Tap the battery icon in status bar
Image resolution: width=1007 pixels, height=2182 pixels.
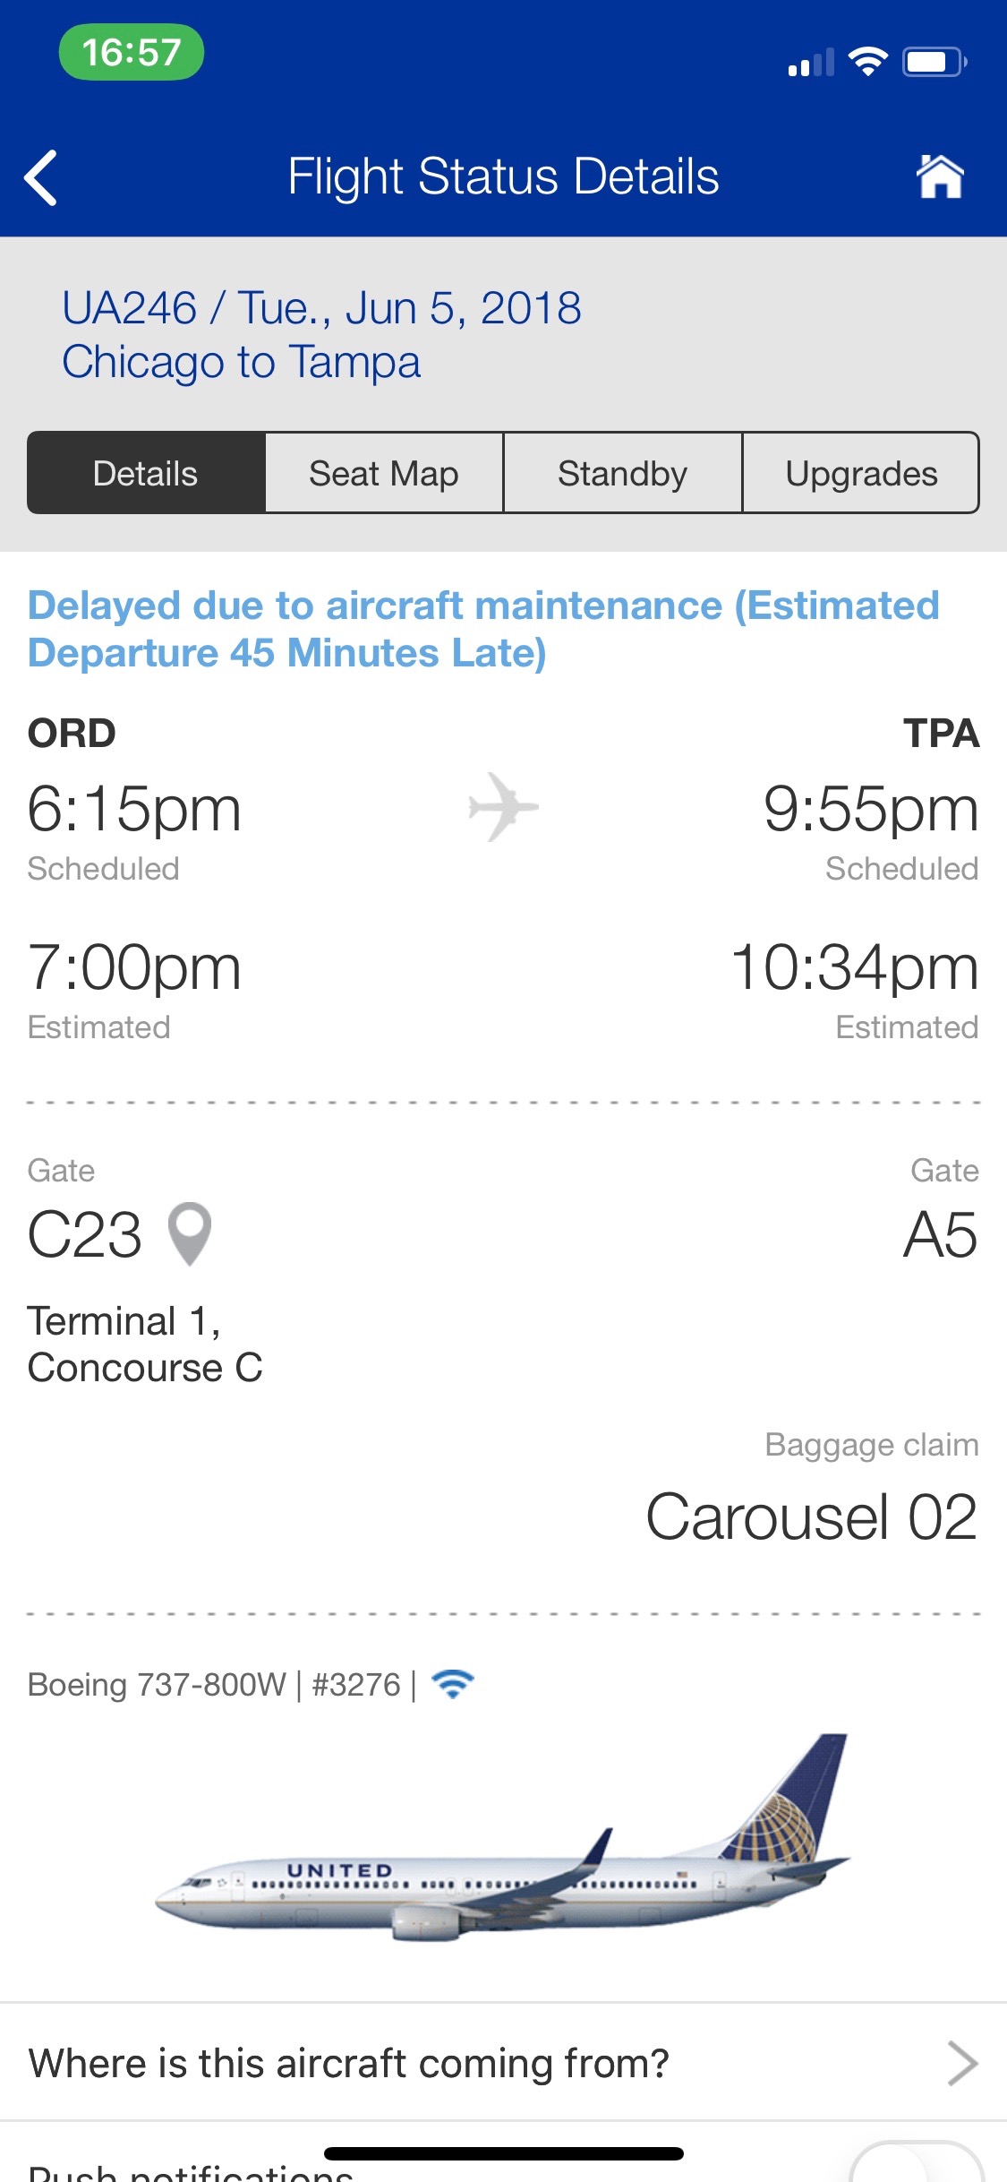click(934, 62)
